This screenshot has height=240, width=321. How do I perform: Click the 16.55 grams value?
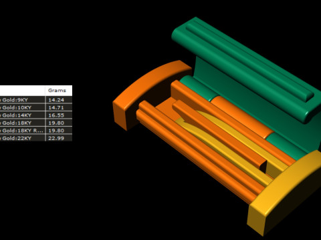click(x=56, y=115)
